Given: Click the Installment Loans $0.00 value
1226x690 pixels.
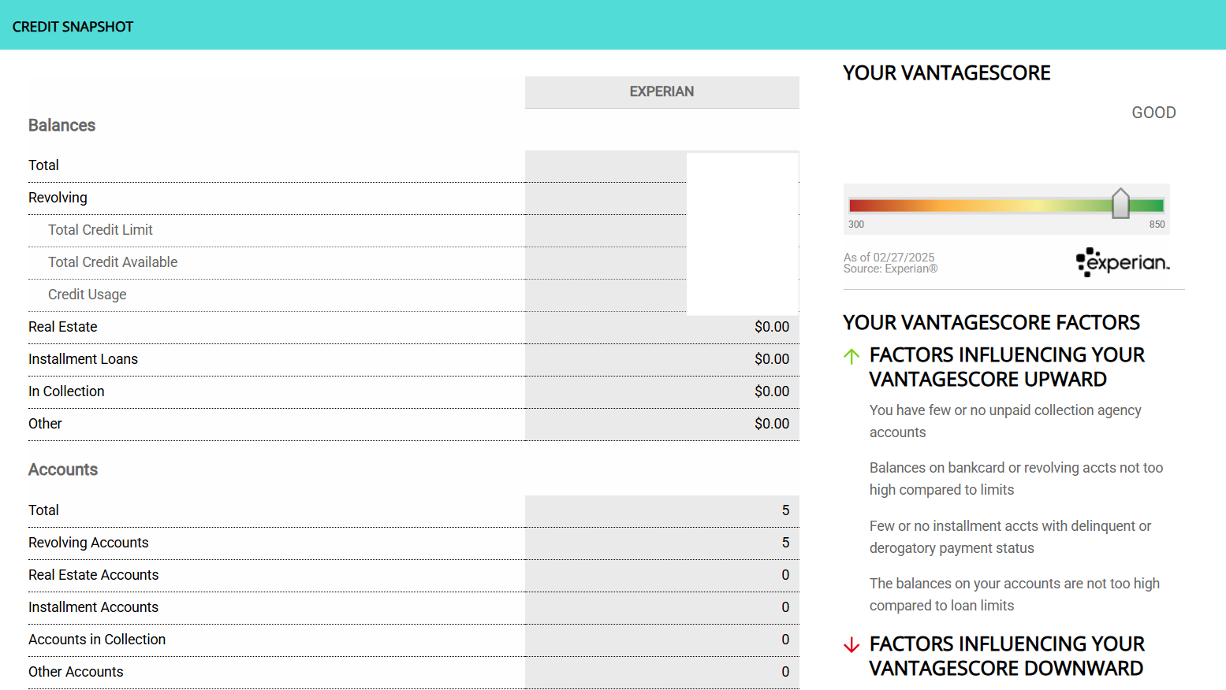Looking at the screenshot, I should tap(772, 359).
